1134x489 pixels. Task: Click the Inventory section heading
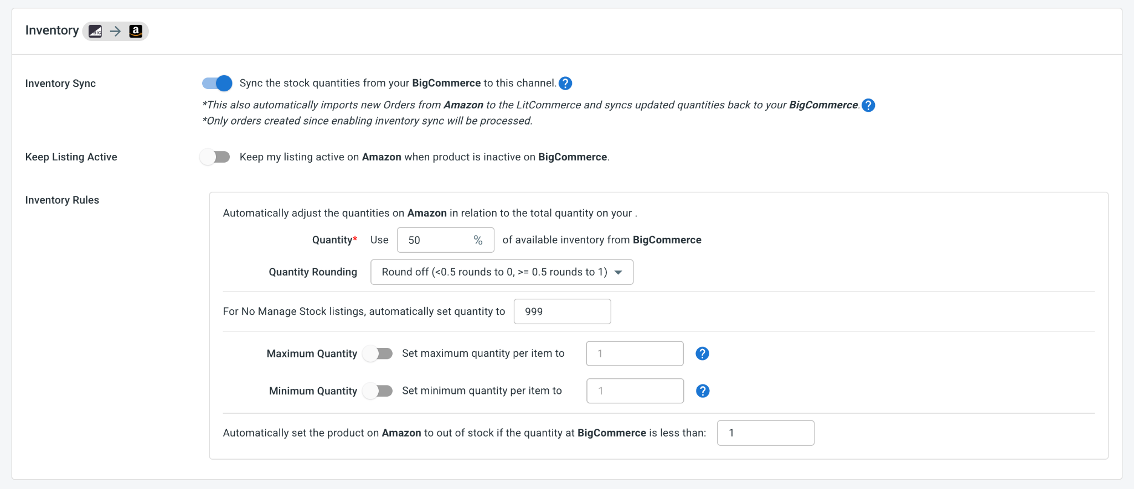52,30
